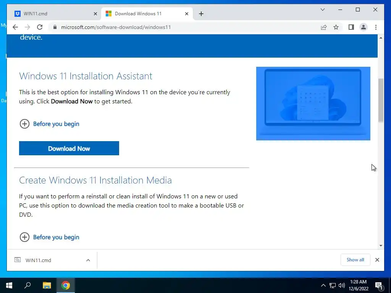Close the downloads bar
The width and height of the screenshot is (391, 293).
[377, 260]
